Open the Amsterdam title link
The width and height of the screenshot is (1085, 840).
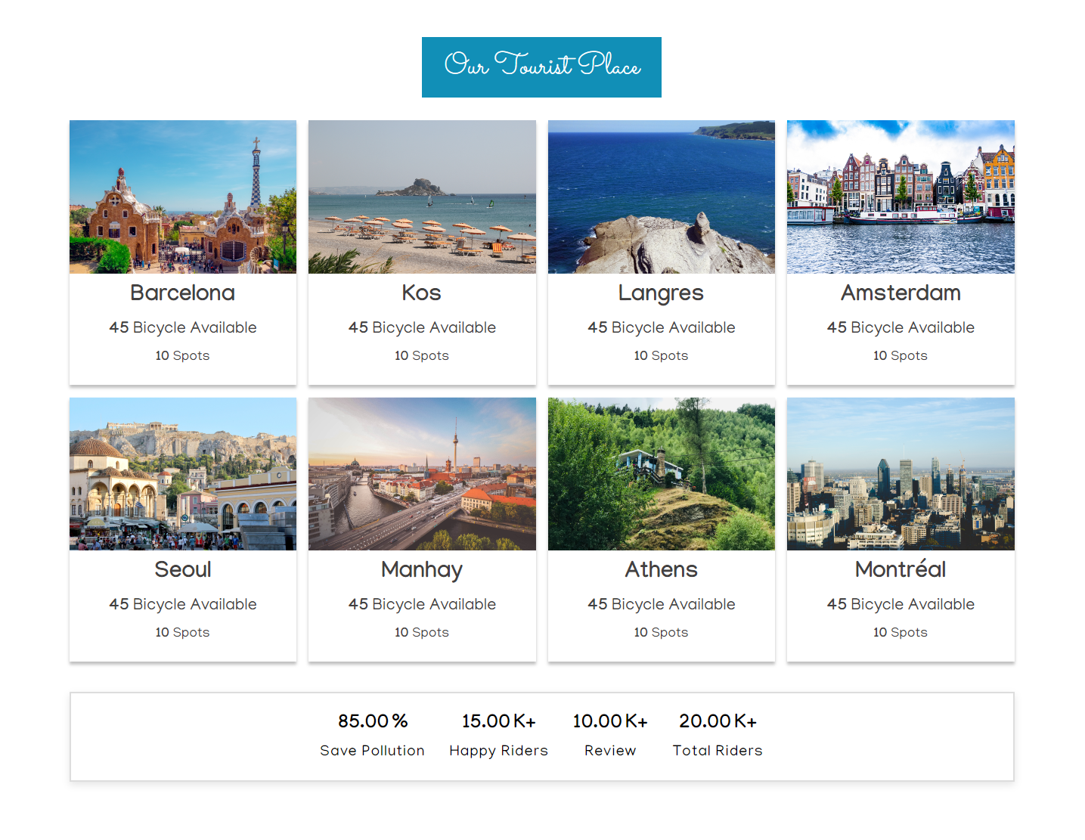click(x=901, y=293)
